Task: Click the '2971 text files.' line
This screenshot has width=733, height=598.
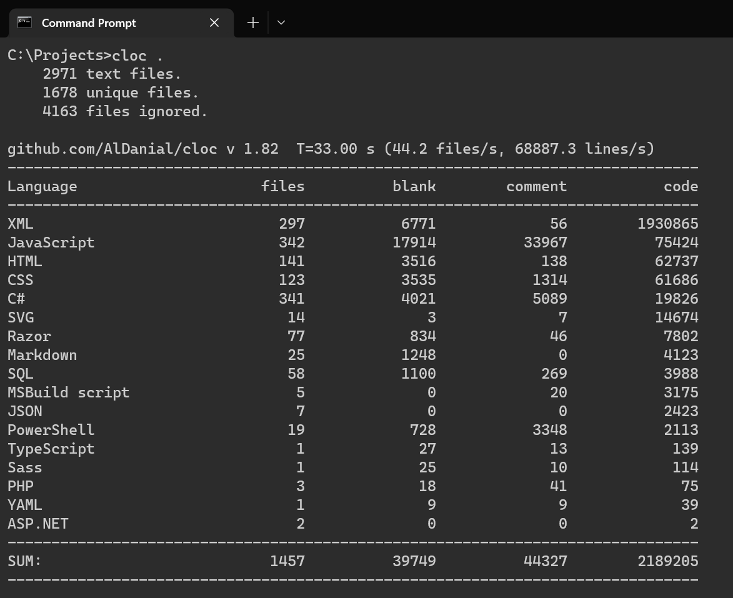Action: 111,74
